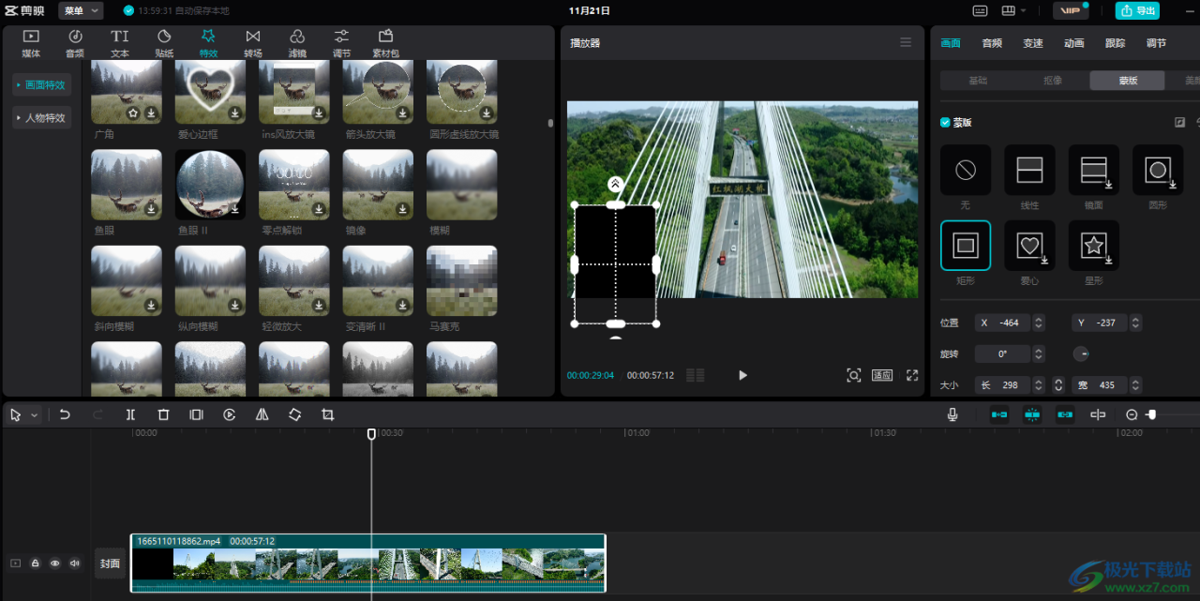This screenshot has height=601, width=1200.
Task: Open the 素材包 material pack library
Action: tap(385, 43)
